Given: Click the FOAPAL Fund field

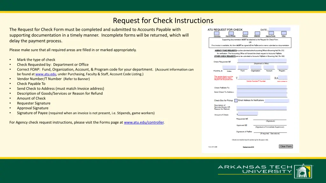Looking at the screenshot, I should point(243,67).
